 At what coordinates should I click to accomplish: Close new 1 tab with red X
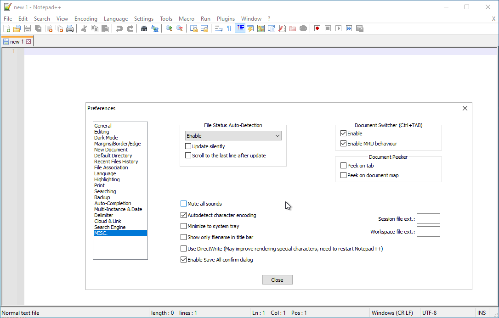28,42
